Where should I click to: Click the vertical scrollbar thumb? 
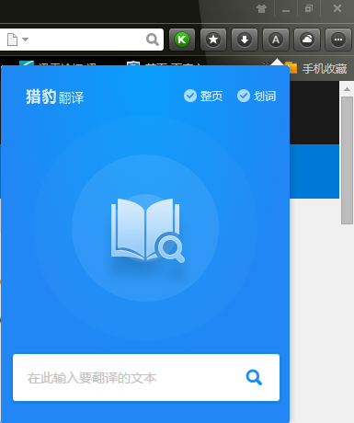coord(347,161)
